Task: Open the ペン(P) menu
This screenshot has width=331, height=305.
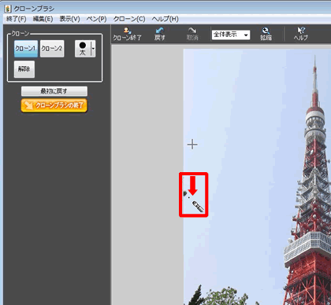Action: point(97,19)
